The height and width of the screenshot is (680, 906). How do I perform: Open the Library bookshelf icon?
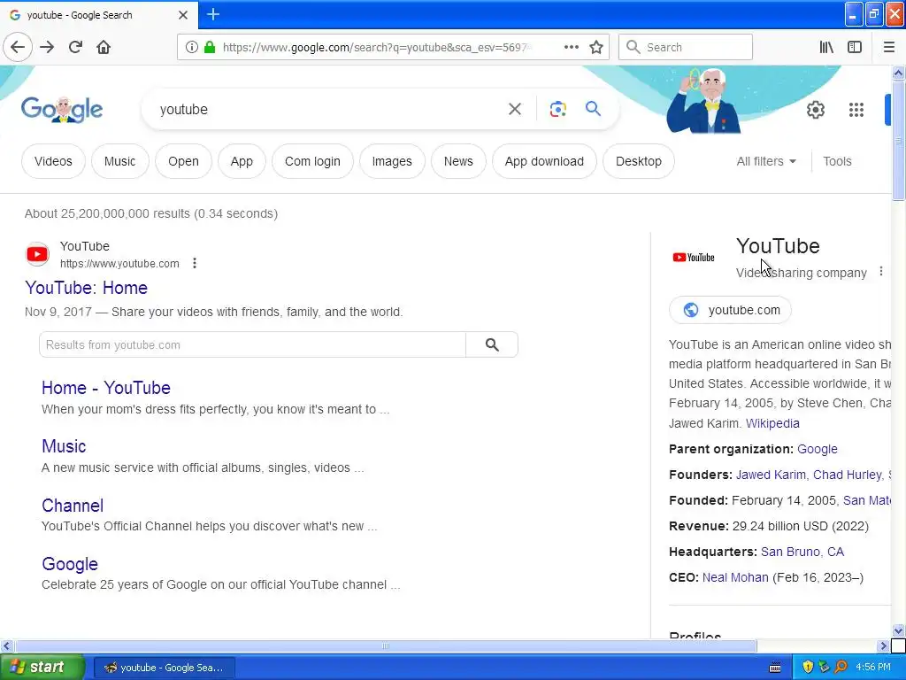pyautogui.click(x=826, y=47)
